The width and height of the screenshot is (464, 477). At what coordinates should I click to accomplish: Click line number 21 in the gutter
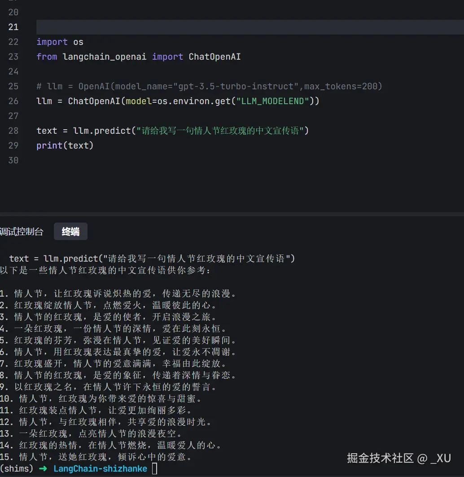[x=13, y=27]
